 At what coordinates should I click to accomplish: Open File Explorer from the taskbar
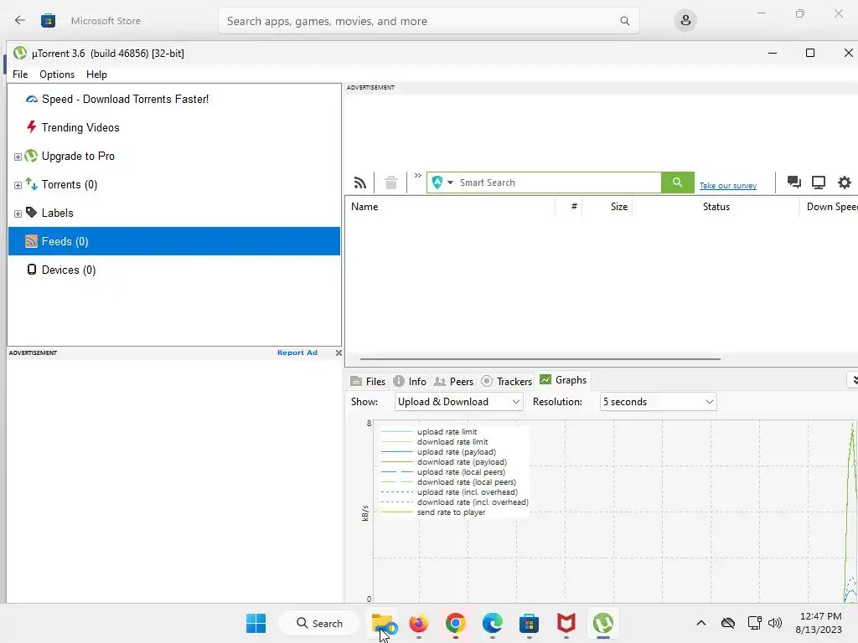coord(383,623)
